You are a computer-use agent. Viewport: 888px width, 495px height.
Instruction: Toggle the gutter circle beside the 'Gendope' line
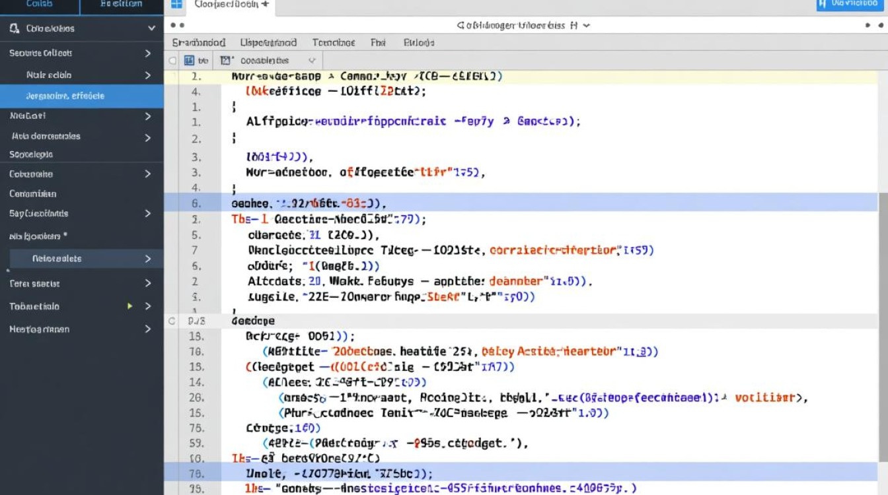point(172,321)
